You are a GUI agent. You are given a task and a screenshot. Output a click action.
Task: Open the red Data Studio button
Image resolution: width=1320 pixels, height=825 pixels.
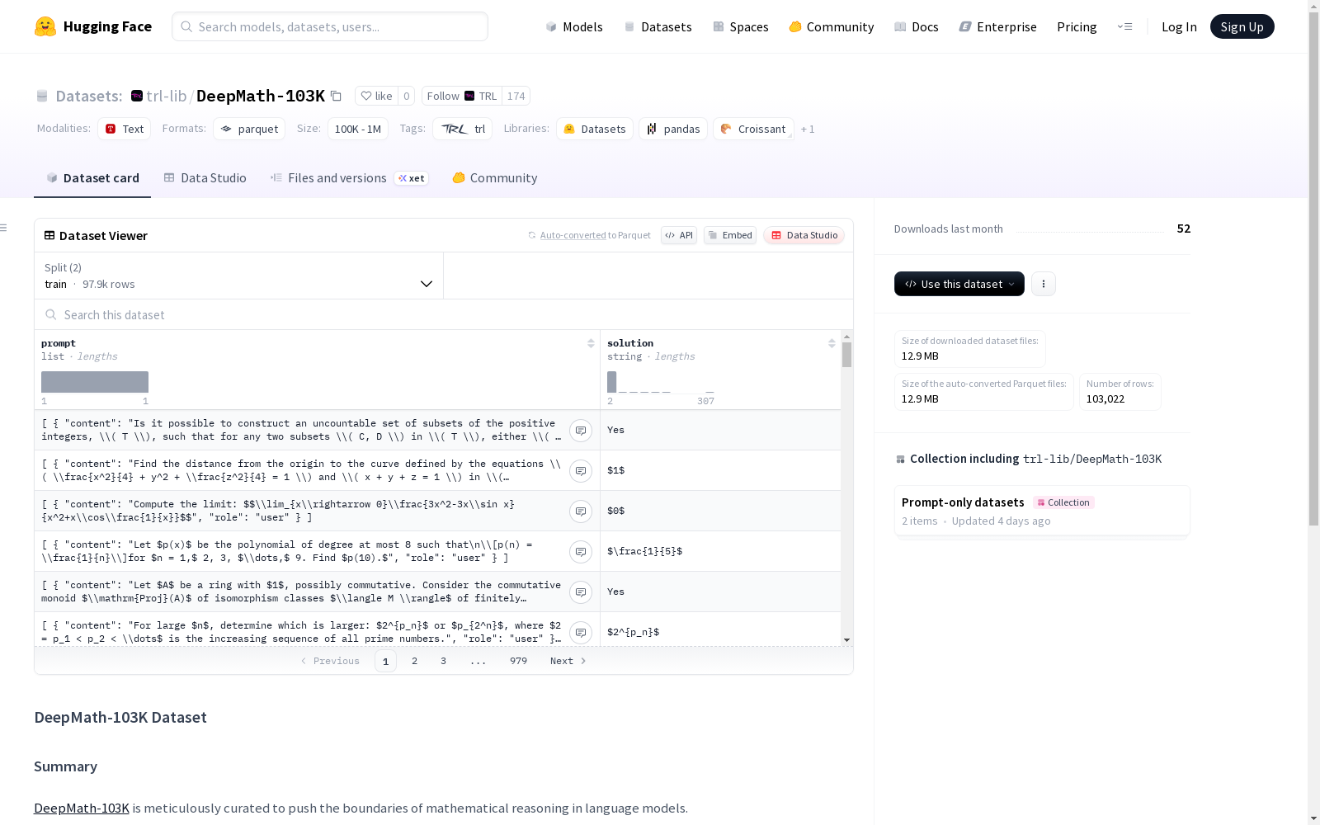804,235
